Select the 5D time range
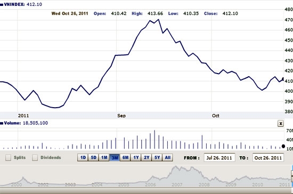The width and height of the screenshot is (293, 194). [93, 158]
